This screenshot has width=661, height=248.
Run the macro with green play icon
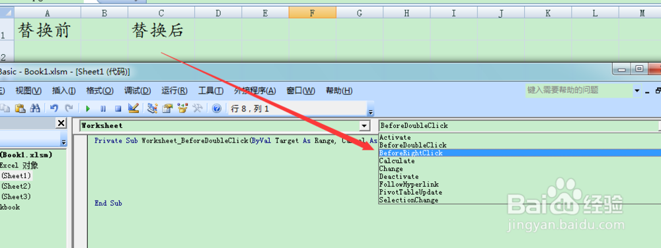tap(88, 109)
